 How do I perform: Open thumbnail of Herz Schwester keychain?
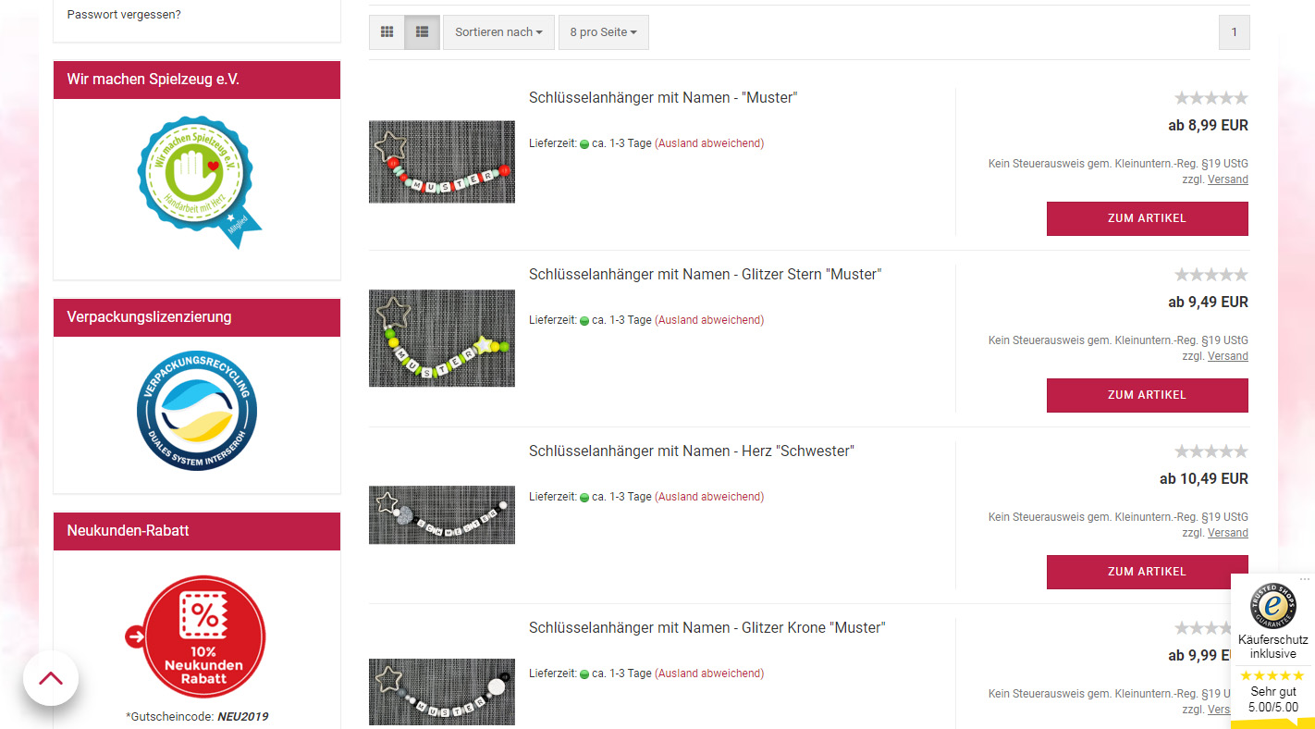pyautogui.click(x=442, y=515)
